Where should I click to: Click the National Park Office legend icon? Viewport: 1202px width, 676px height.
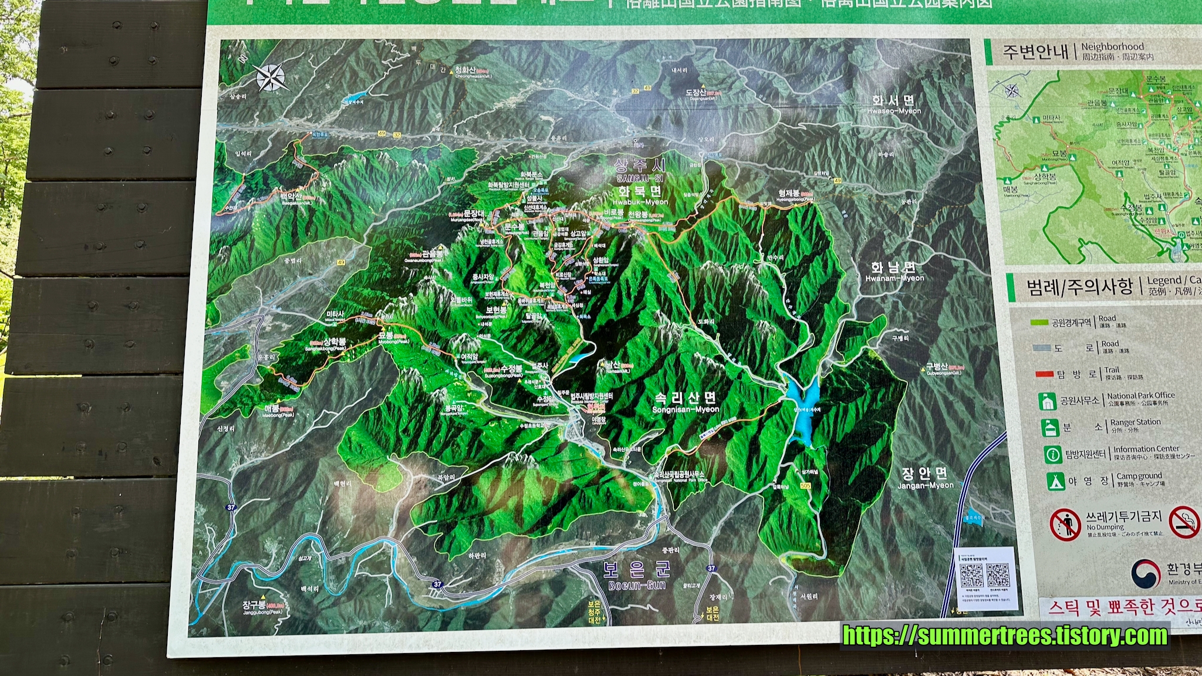[1046, 401]
